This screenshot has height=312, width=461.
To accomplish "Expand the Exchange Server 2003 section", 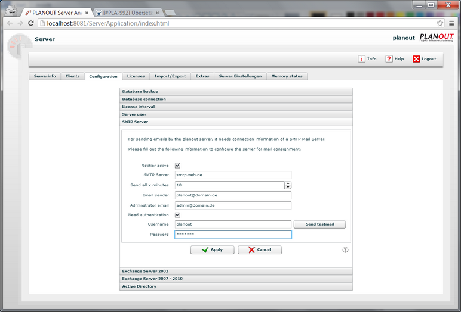I will 236,272.
